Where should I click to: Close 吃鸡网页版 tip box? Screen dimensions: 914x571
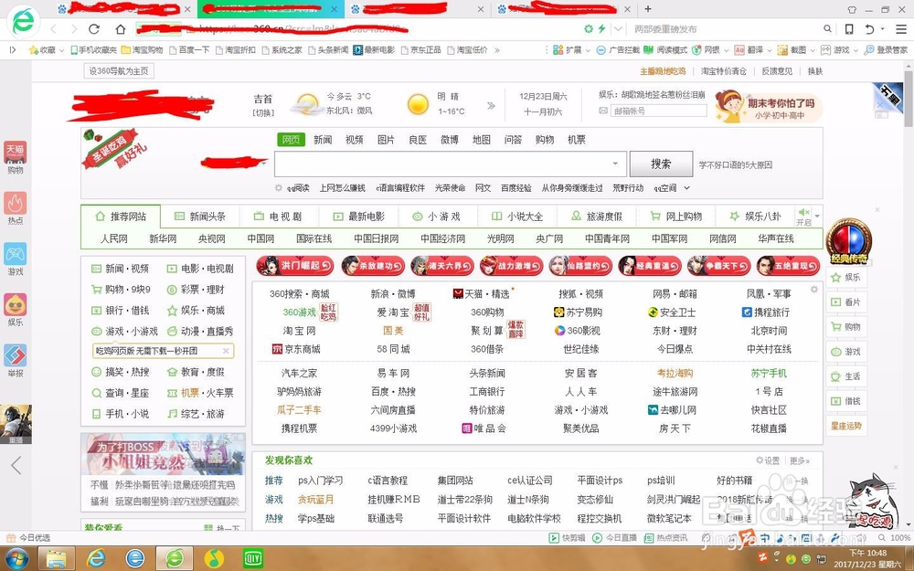[226, 351]
